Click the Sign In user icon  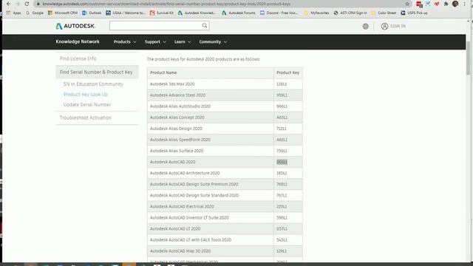point(384,27)
